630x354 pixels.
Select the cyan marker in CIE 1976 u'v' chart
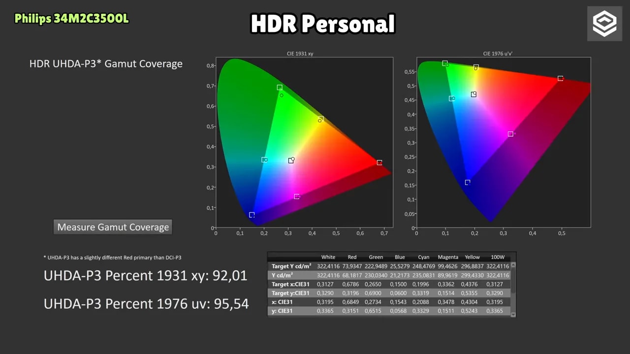tap(451, 98)
